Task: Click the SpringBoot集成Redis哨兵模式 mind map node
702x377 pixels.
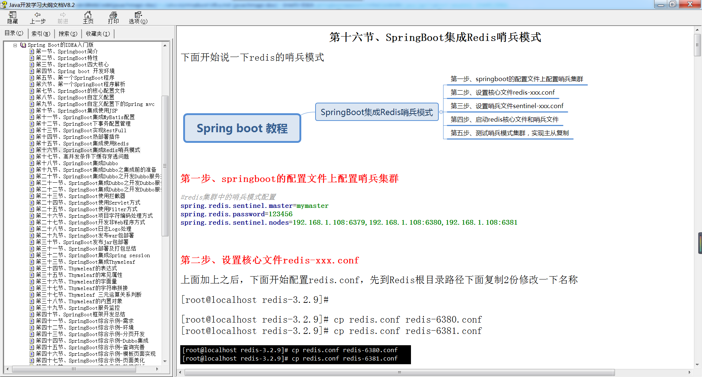Action: 377,112
